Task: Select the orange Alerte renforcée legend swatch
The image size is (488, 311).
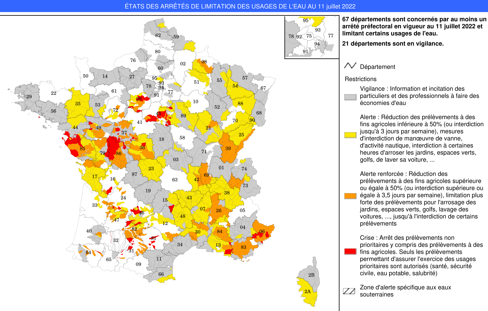Action: pos(350,196)
